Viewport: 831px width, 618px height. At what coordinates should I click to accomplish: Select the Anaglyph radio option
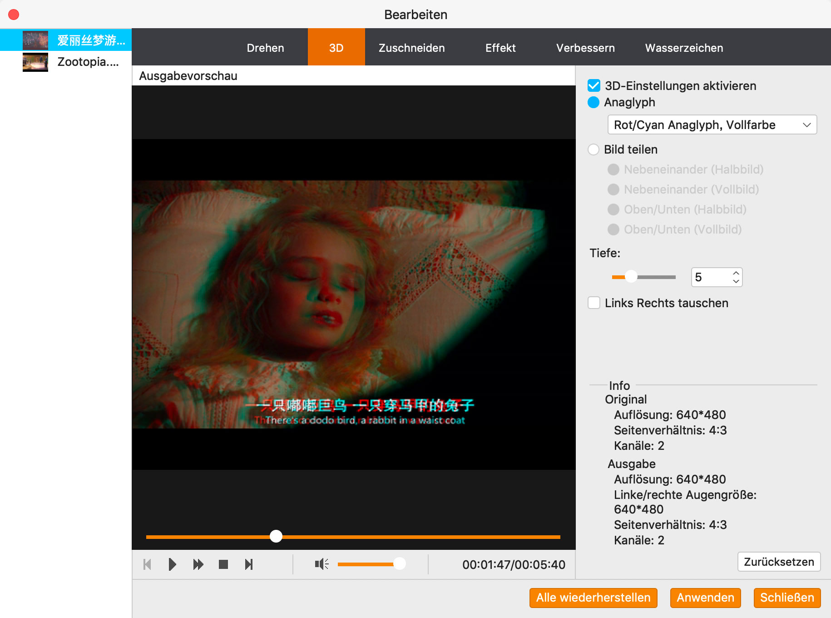(x=594, y=102)
